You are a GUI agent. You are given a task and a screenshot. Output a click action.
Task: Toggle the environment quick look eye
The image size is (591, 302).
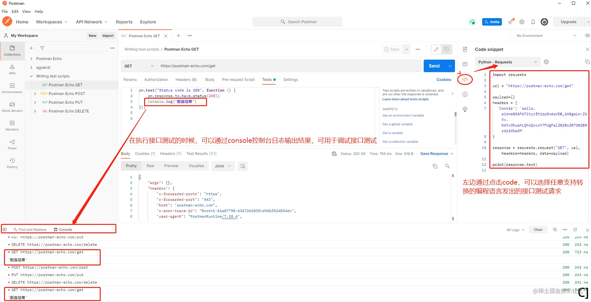coord(588,36)
